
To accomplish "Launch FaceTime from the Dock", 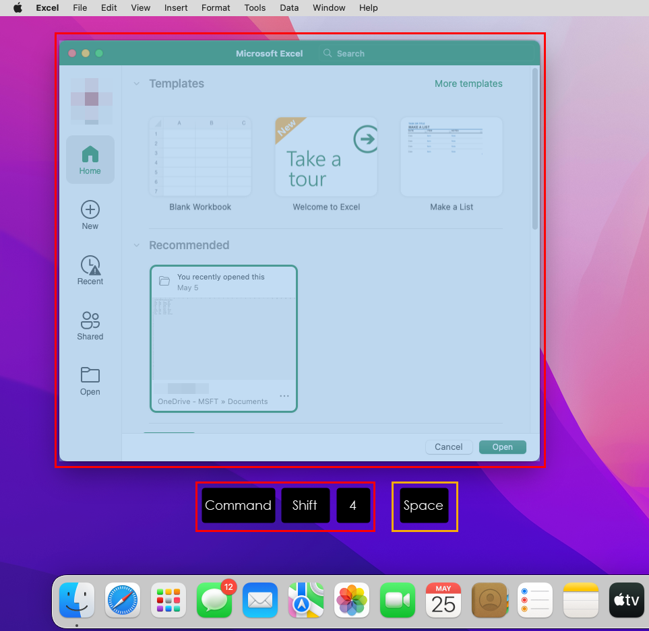I will click(398, 600).
